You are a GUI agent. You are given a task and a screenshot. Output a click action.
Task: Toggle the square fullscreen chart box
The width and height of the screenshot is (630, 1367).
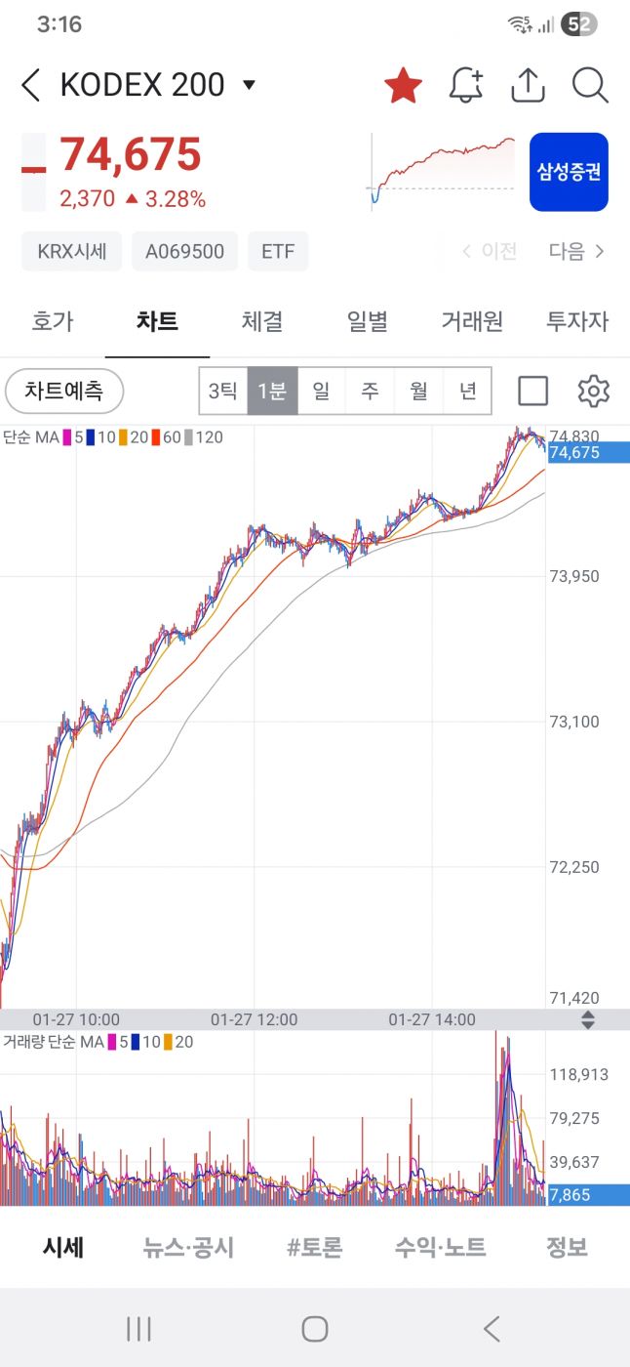532,392
